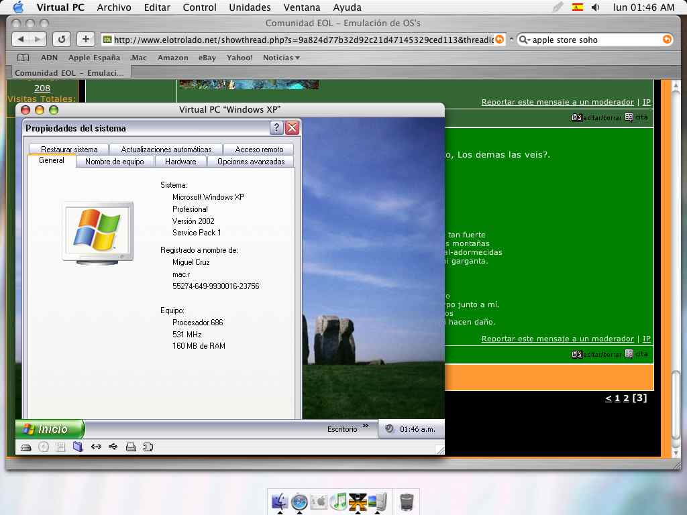Click Virtual PC shared folder icon
Image resolution: width=687 pixels, height=515 pixels.
pos(78,447)
